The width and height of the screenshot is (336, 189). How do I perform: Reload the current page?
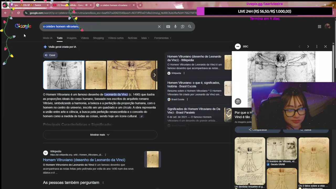point(18,13)
